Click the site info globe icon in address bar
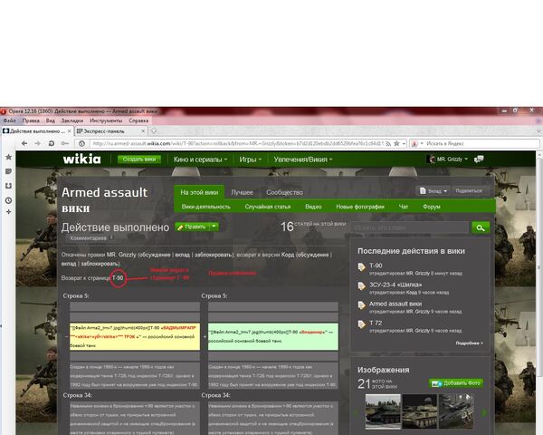This screenshot has height=435, width=543. [81, 143]
